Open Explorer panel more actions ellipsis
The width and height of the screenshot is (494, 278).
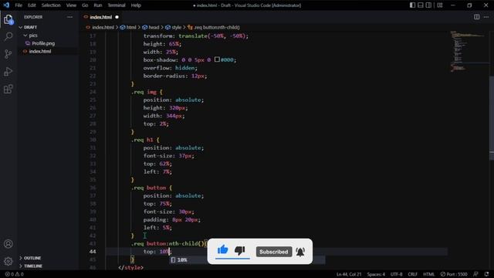coord(69,17)
